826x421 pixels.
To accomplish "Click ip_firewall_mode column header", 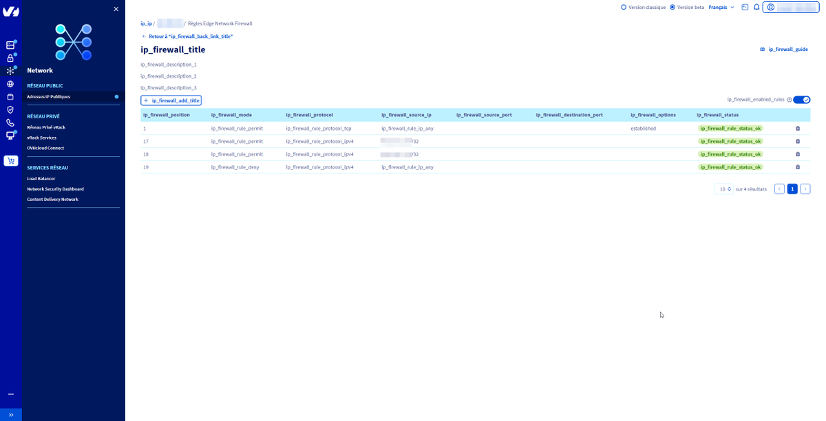I will (231, 115).
